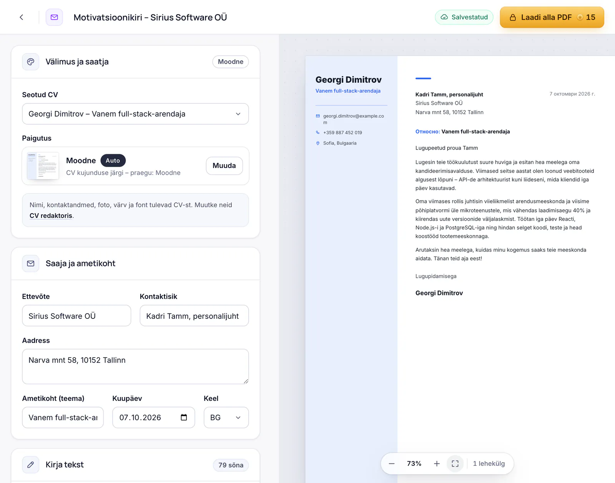This screenshot has height=483, width=615.
Task: Click the phone icon in the letter preview
Action: [318, 132]
